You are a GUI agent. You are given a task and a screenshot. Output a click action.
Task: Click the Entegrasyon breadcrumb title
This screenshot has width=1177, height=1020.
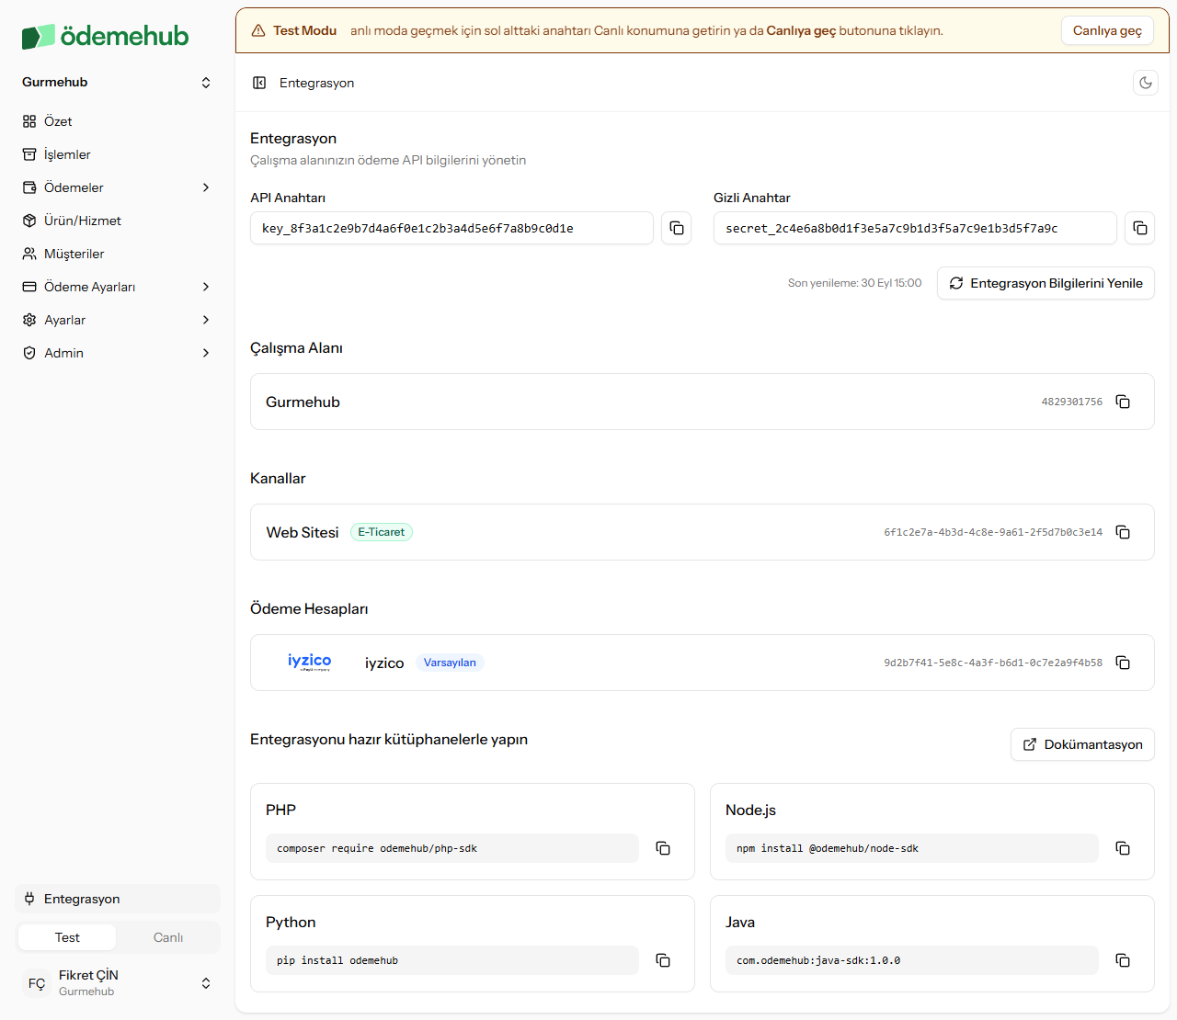tap(316, 83)
